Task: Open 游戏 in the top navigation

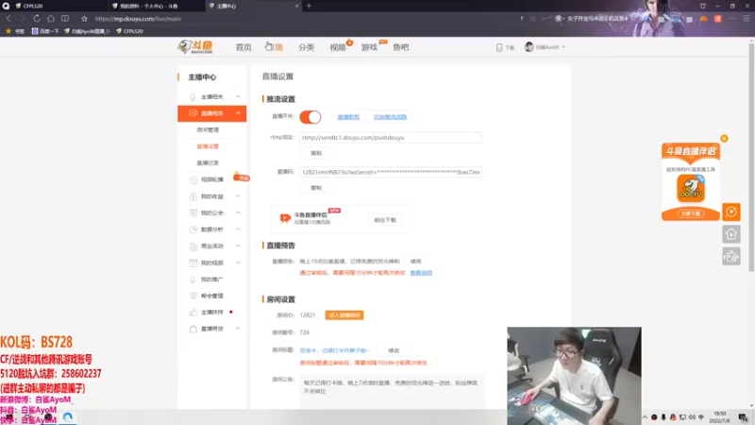Action: click(x=369, y=47)
